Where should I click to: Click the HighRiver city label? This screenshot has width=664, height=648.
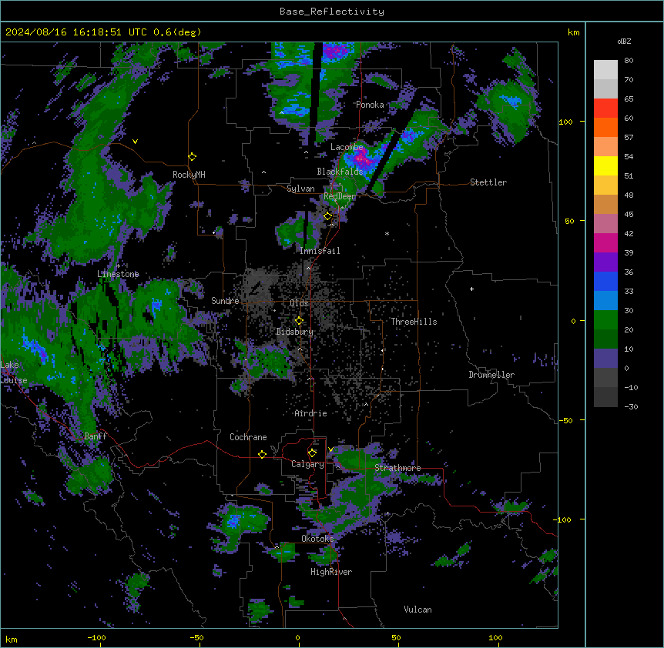click(331, 572)
